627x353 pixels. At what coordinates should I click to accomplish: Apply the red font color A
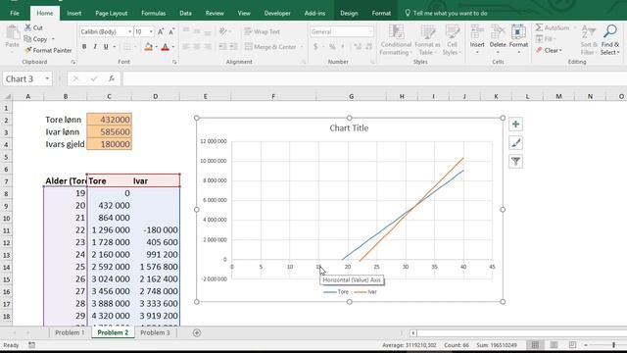coord(166,47)
